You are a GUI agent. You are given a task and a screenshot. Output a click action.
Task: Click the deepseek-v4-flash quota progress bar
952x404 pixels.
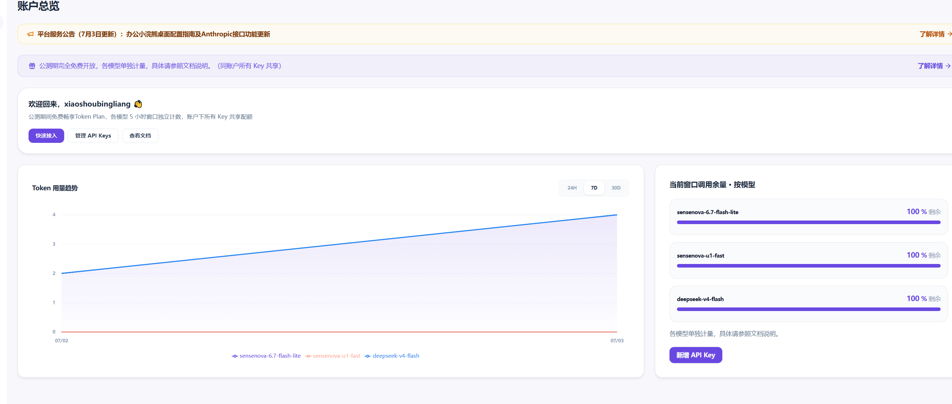click(x=808, y=309)
